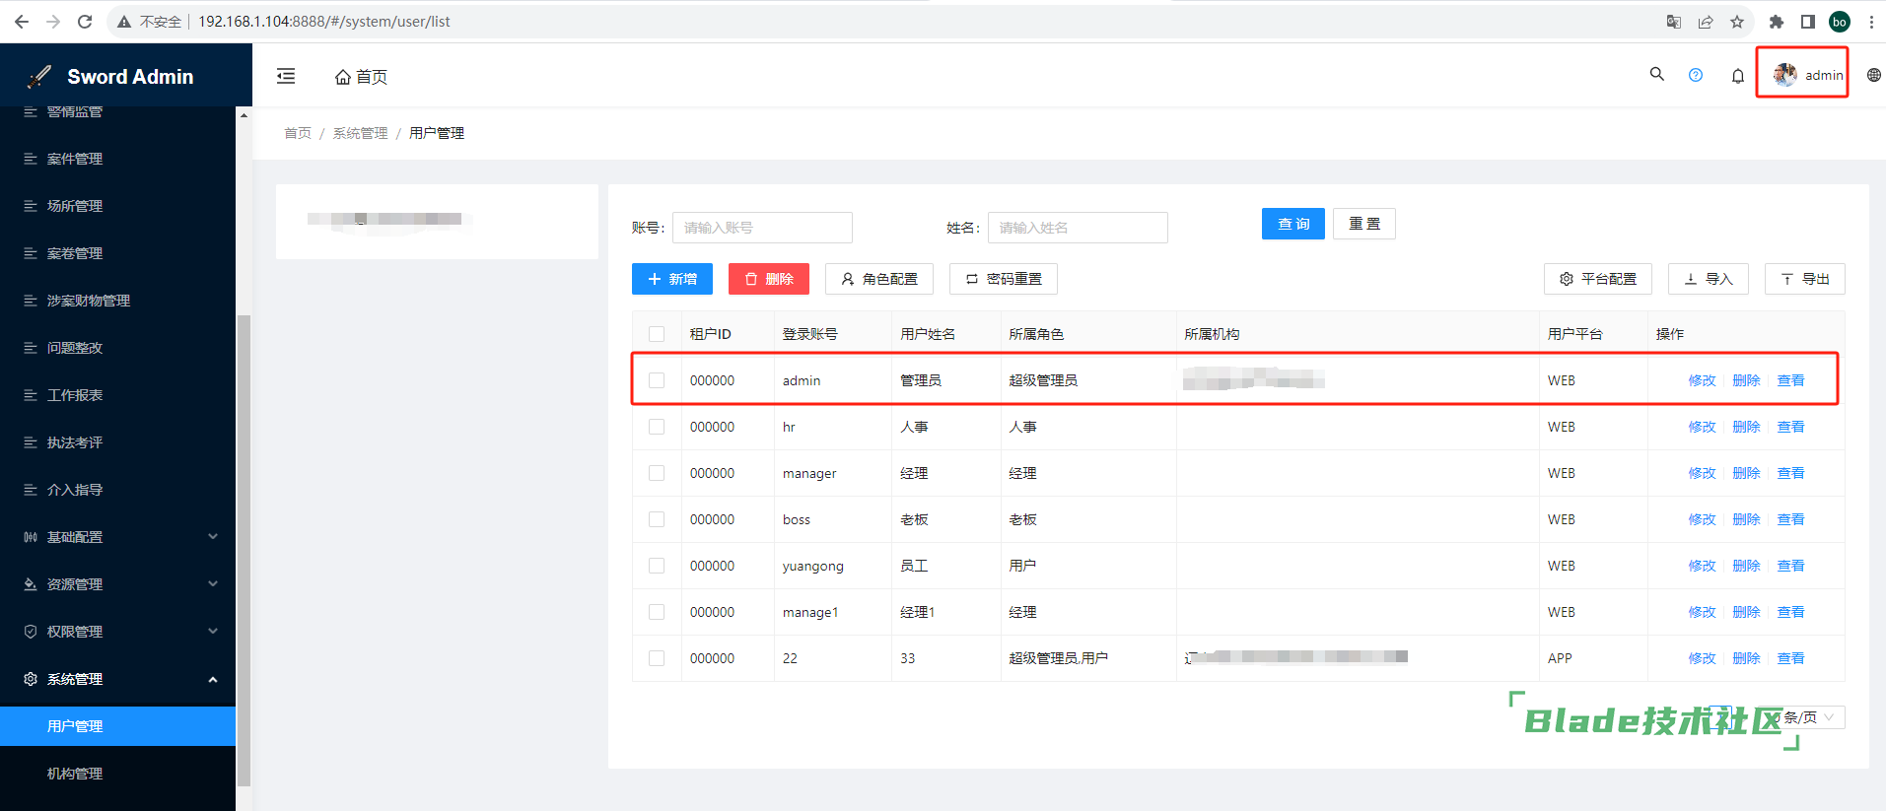
Task: Check the yuangong row checkbox
Action: coord(657,566)
